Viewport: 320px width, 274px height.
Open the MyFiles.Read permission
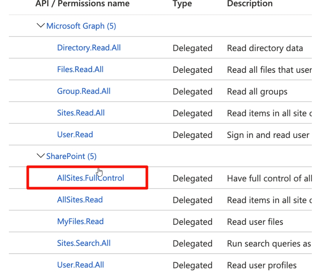tap(80, 221)
